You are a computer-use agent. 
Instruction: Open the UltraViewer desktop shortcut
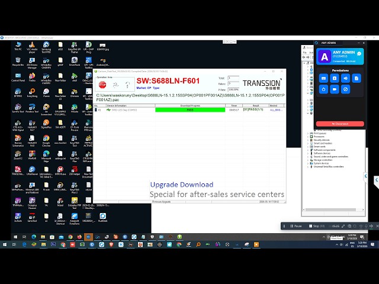pyautogui.click(x=32, y=170)
